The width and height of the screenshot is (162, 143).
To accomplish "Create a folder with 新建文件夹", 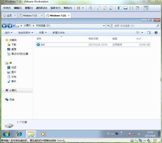I will coord(59,33).
